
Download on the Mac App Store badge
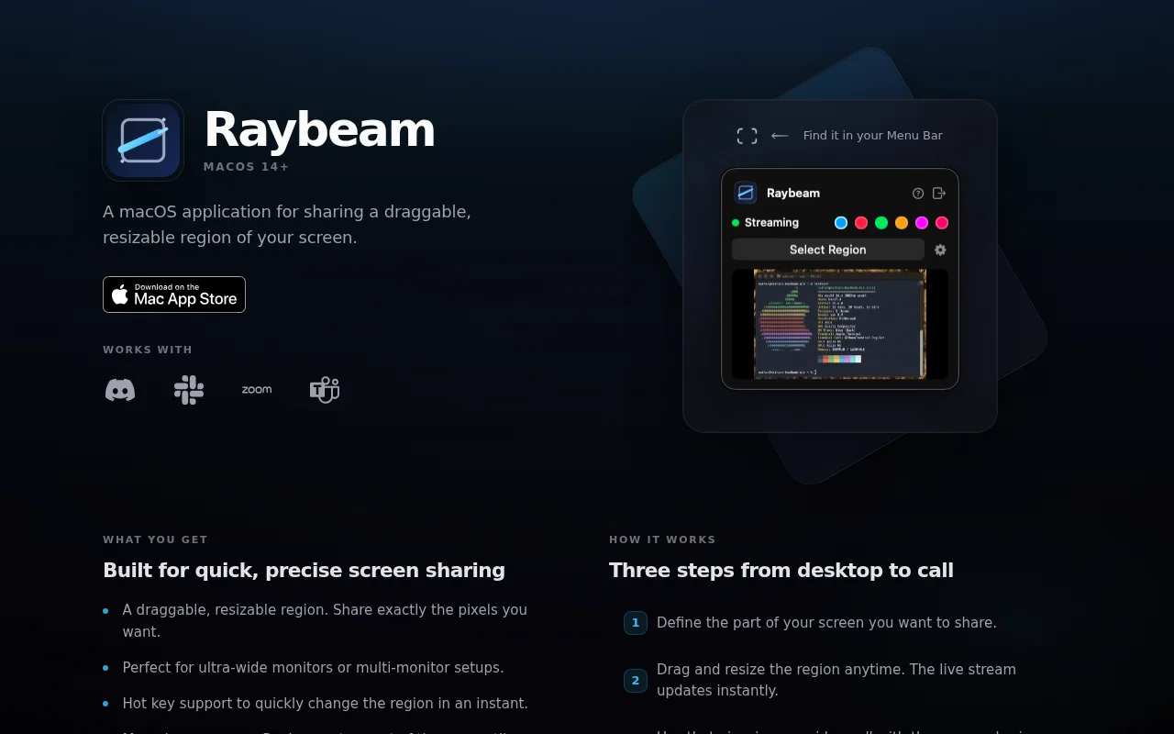174,295
